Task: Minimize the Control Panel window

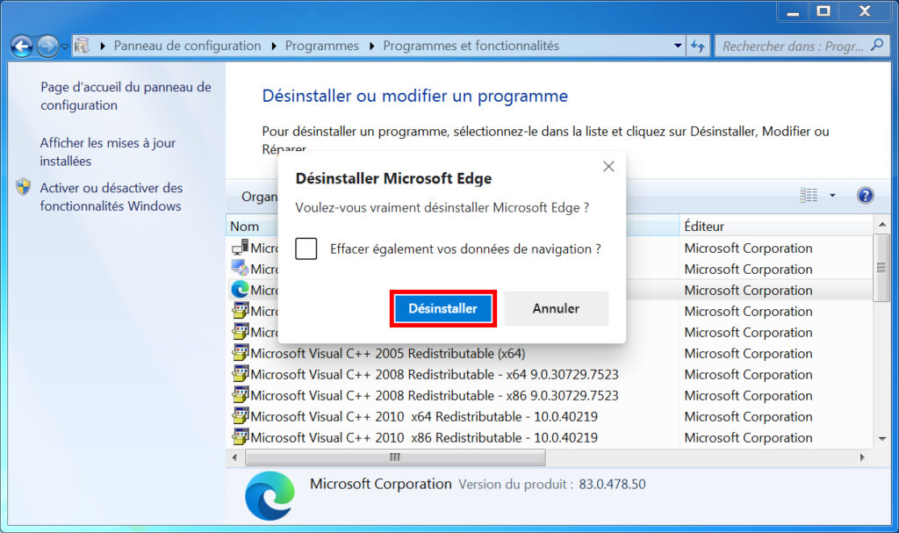Action: coord(793,11)
